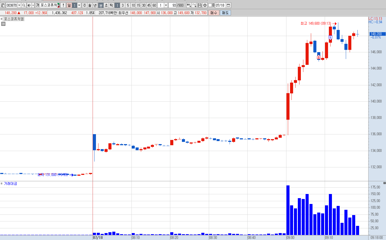The width and height of the screenshot is (386, 240).
Task: Click the 매도 sell button
Action: pos(225,13)
